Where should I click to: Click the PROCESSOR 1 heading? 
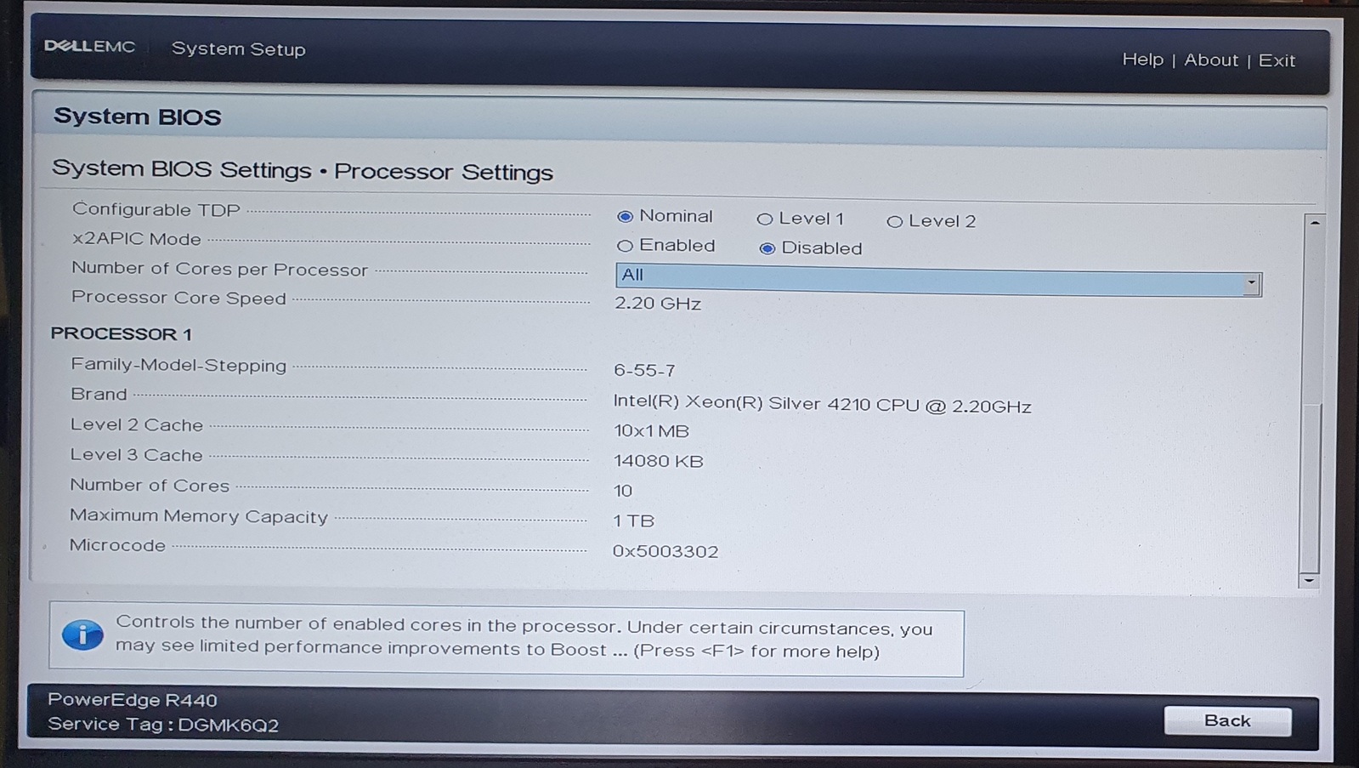tap(122, 333)
